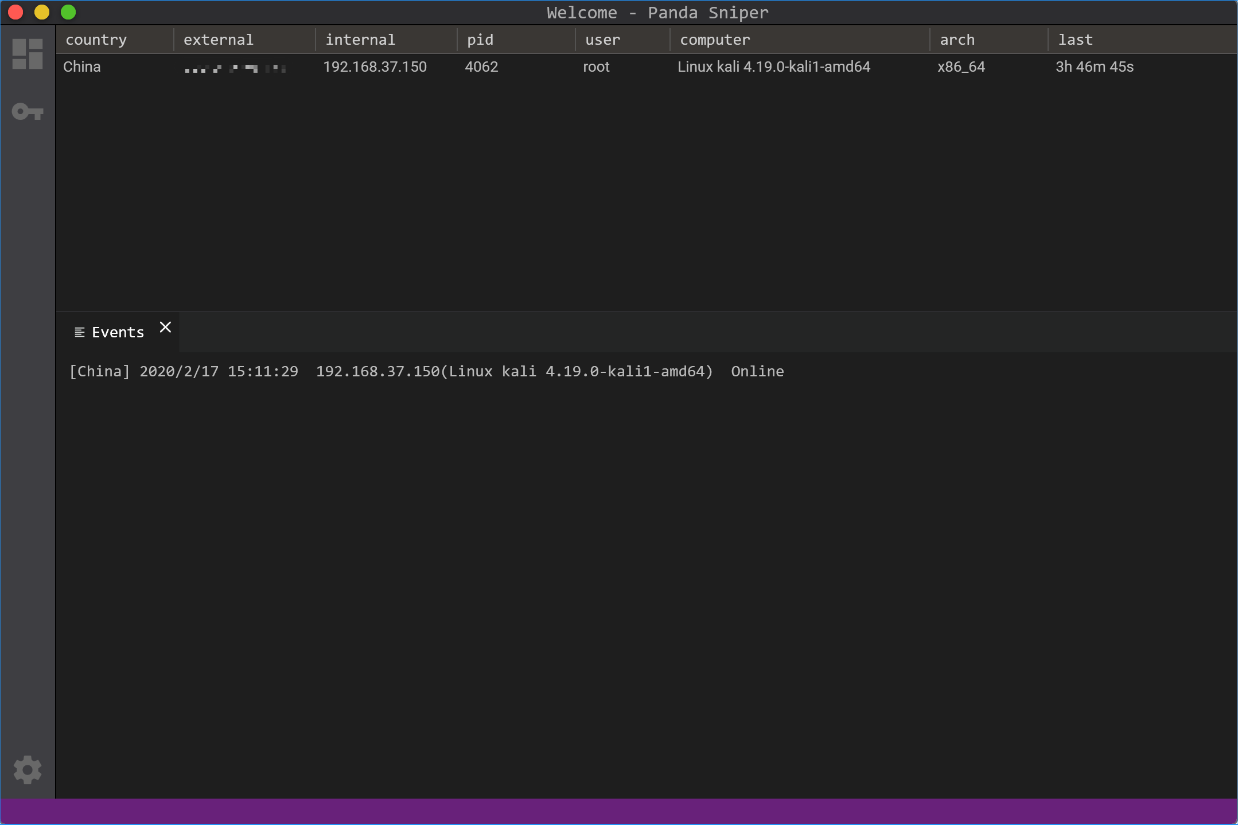Open settings via the gear icon

28,769
